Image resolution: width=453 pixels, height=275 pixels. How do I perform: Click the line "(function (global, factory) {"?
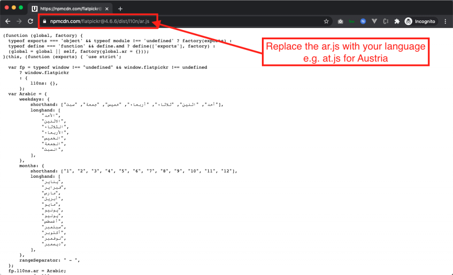click(43, 35)
